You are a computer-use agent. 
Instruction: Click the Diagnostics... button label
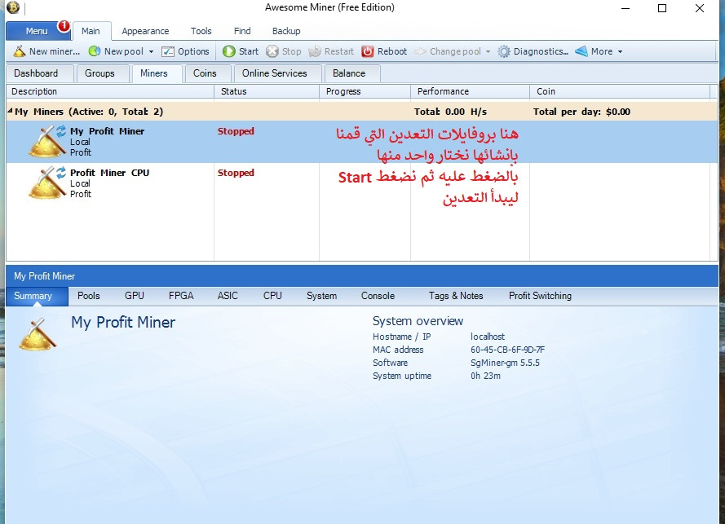(541, 51)
